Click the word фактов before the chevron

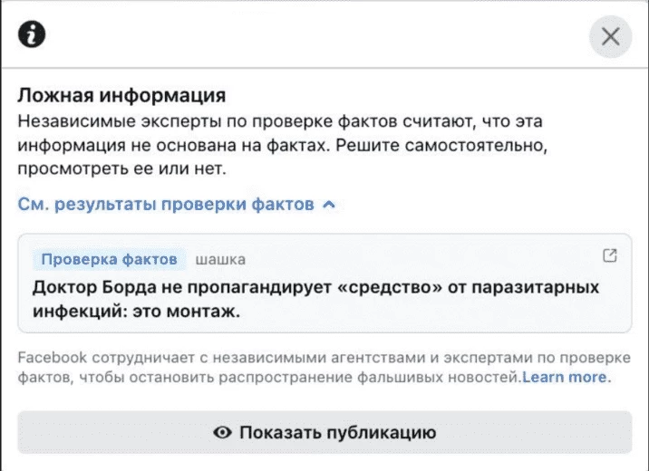[x=283, y=205]
